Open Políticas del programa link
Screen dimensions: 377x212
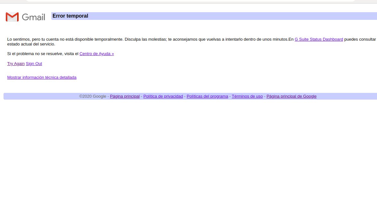pos(207,96)
